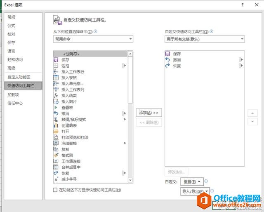Open the 公式 options category

23,26
